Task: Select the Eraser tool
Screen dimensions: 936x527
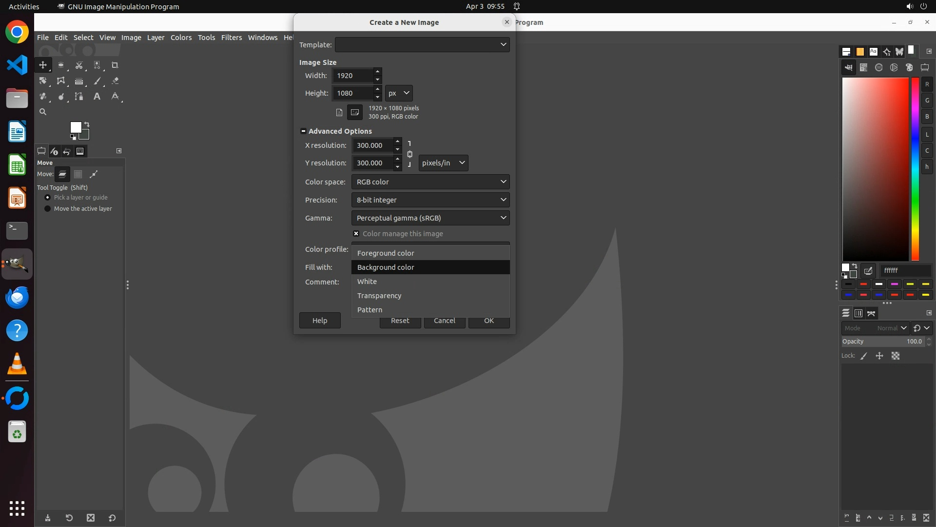Action: pos(115,81)
